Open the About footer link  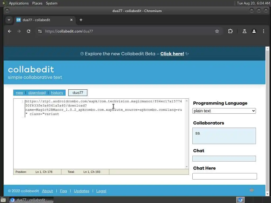tap(47, 191)
